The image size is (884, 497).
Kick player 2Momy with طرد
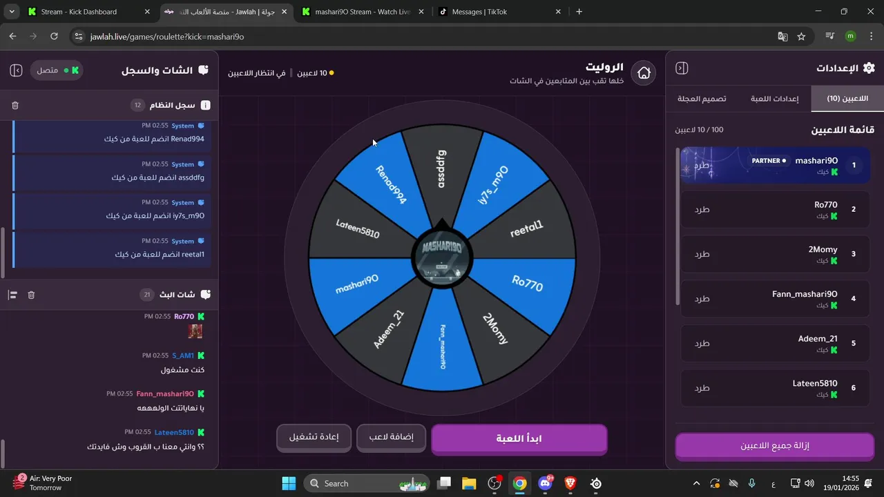click(702, 254)
